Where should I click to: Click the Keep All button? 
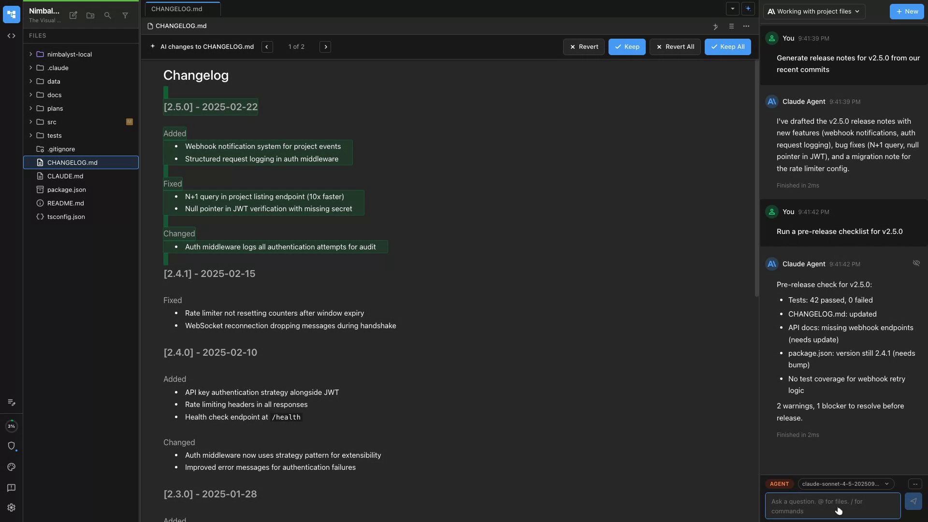(x=727, y=47)
